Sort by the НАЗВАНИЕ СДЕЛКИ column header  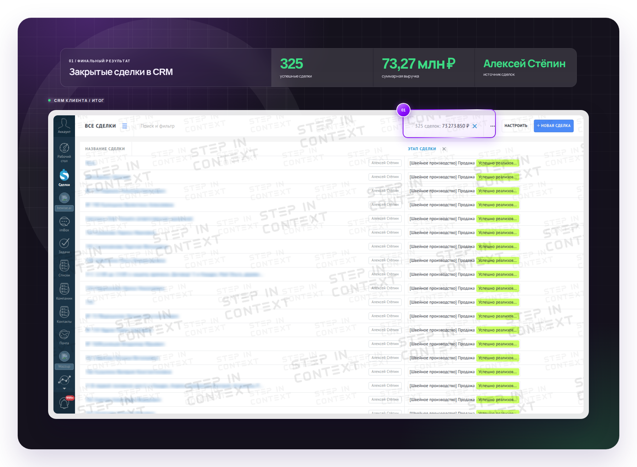(105, 149)
